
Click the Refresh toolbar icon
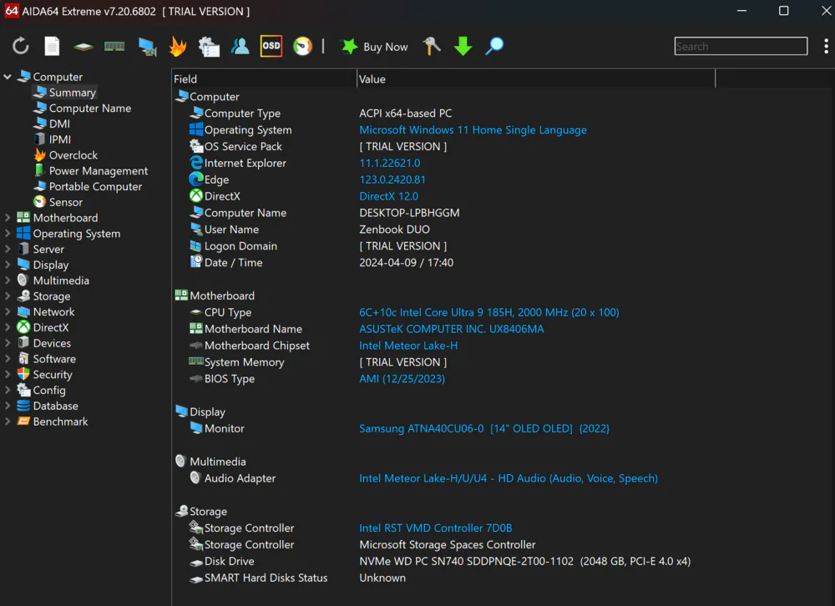(x=20, y=47)
